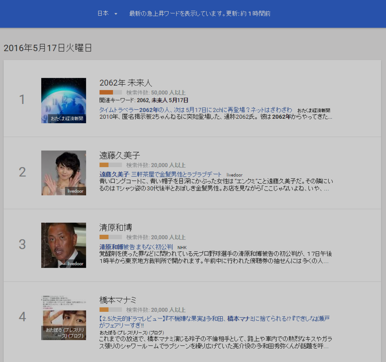The image size is (386, 362).
Task: Click the NHK source label
Action: pyautogui.click(x=182, y=247)
